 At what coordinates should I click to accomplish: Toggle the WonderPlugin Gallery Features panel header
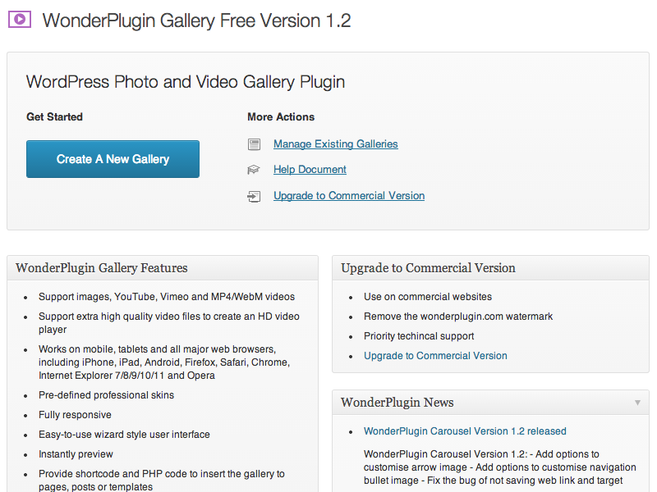[x=163, y=268]
